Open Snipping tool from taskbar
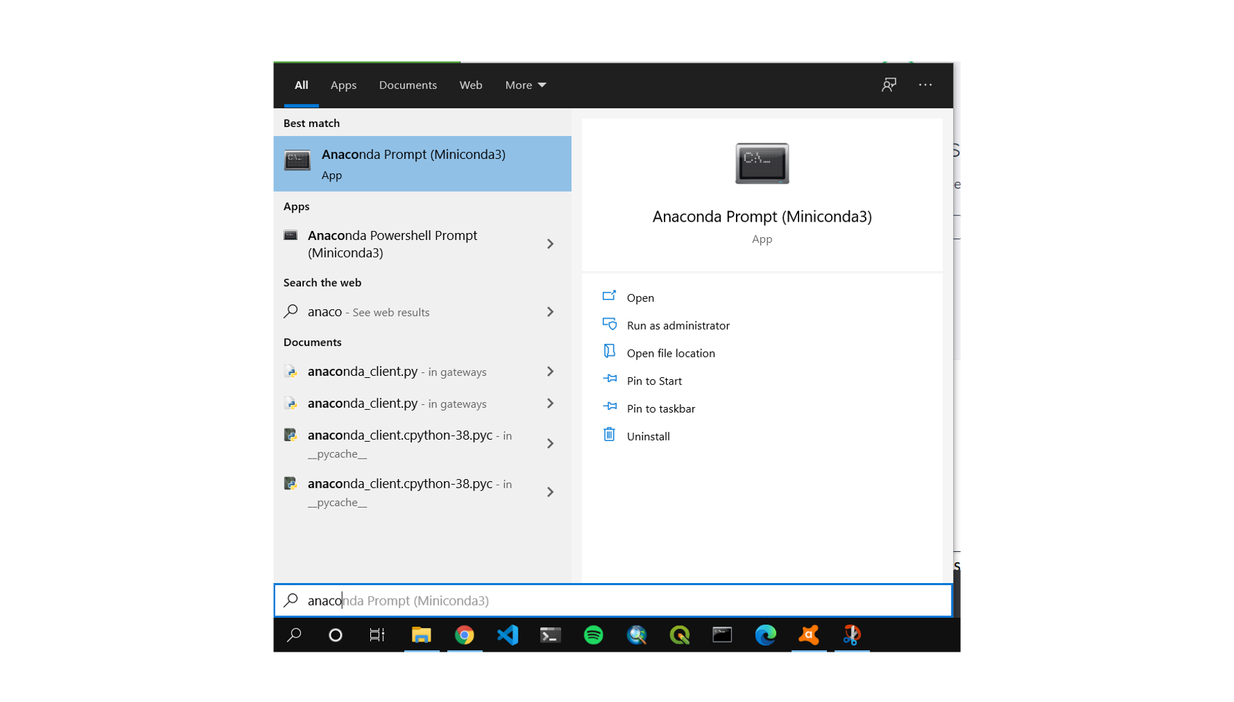 851,635
